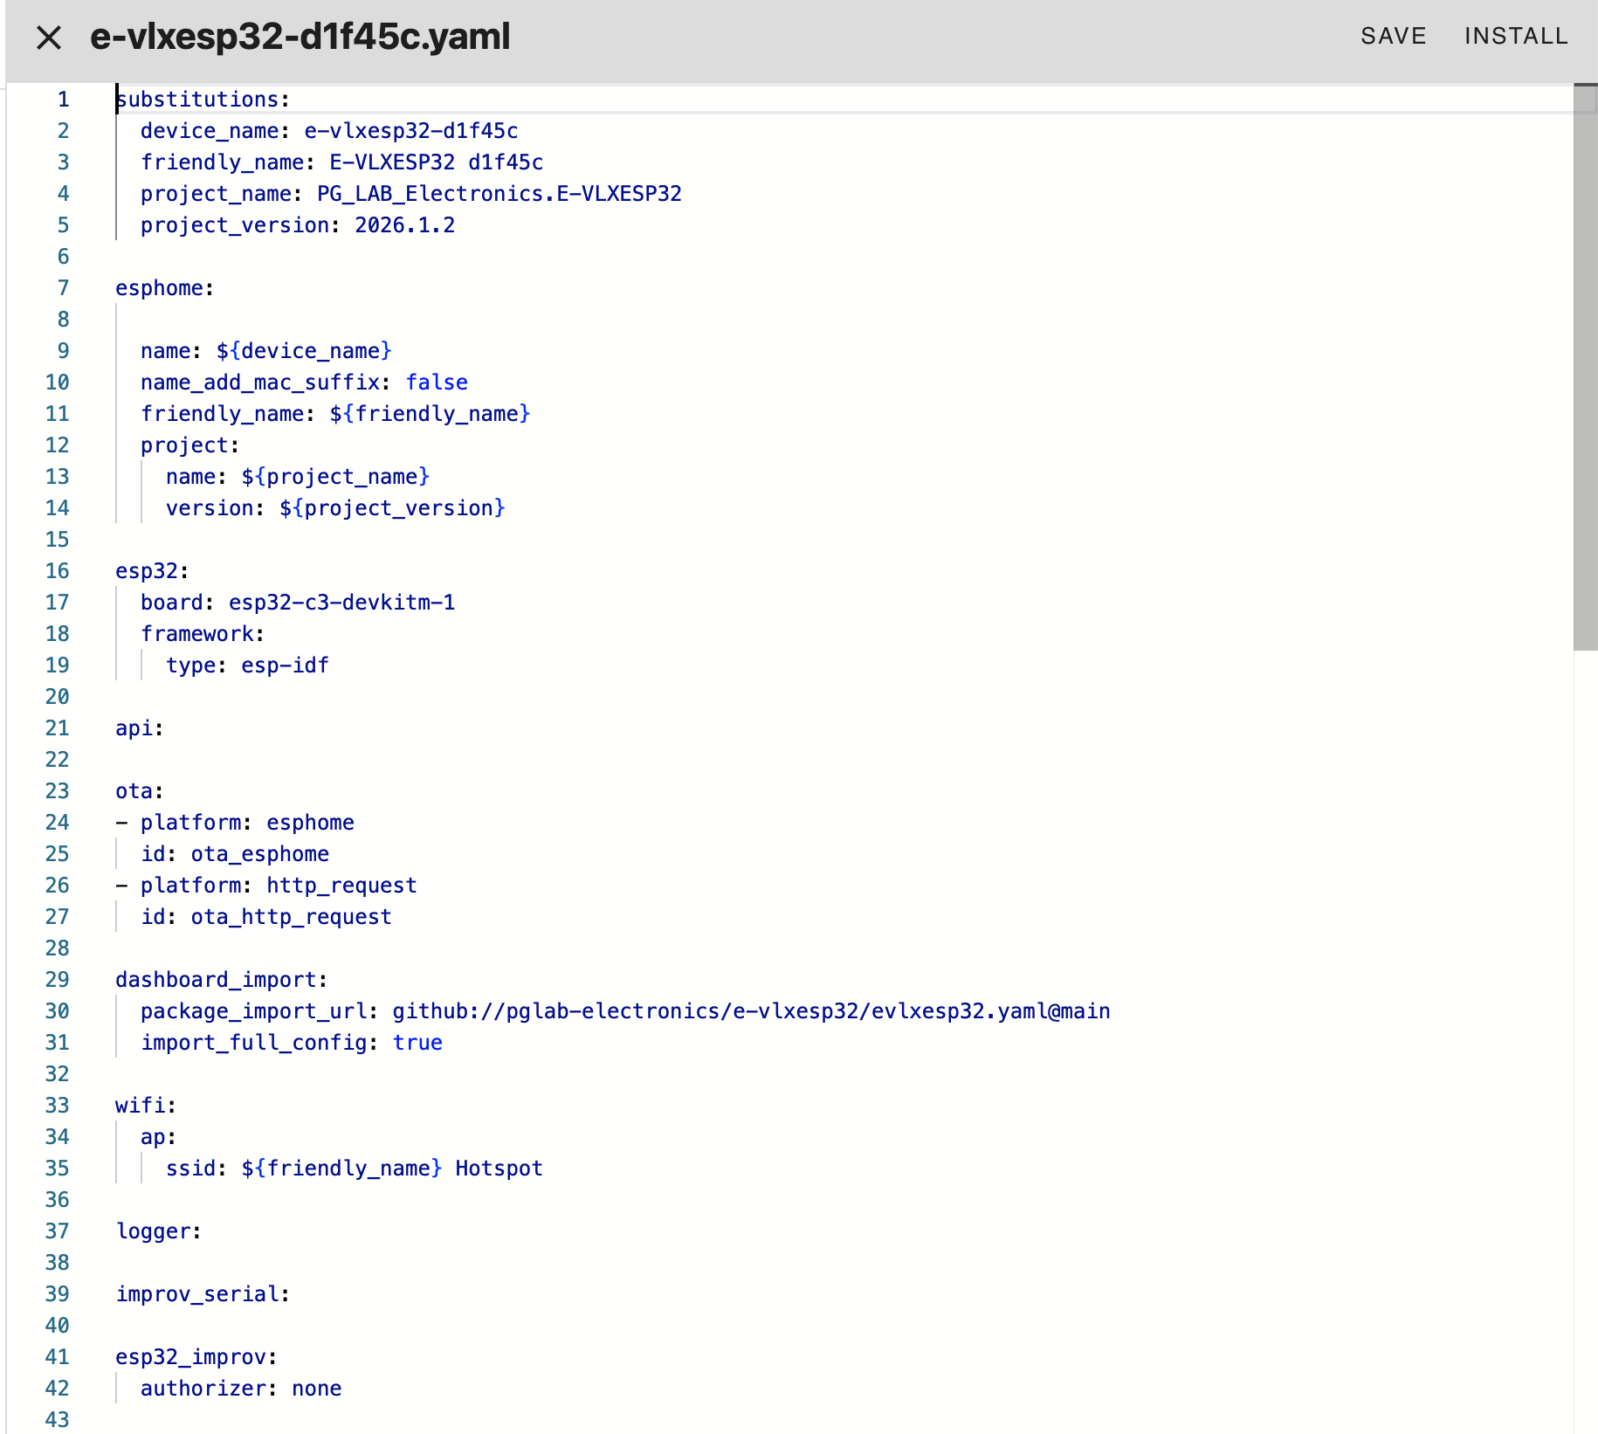Click project_name value PG_LAB_Electronics.E-VLXESP32

[x=499, y=194]
